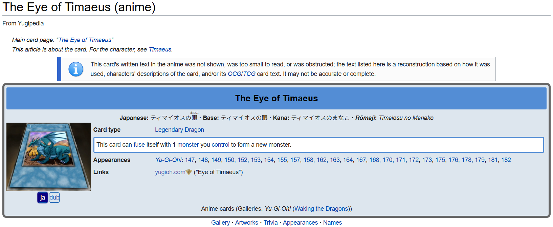This screenshot has height=227, width=553.
Task: Switch card image to ja version
Action: 43,198
